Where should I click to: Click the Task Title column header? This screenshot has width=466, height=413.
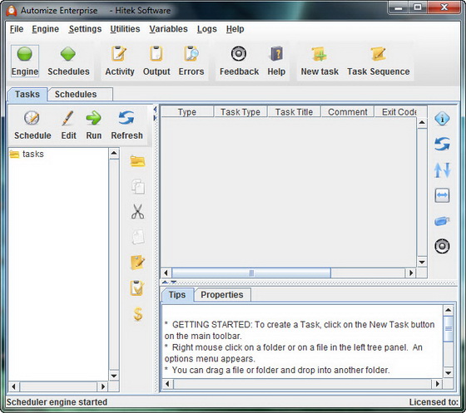(x=294, y=112)
